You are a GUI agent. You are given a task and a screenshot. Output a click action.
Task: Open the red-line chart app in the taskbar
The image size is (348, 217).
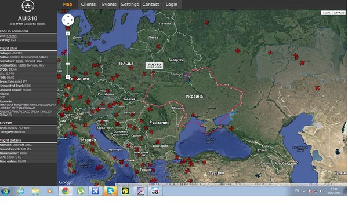tap(140, 191)
